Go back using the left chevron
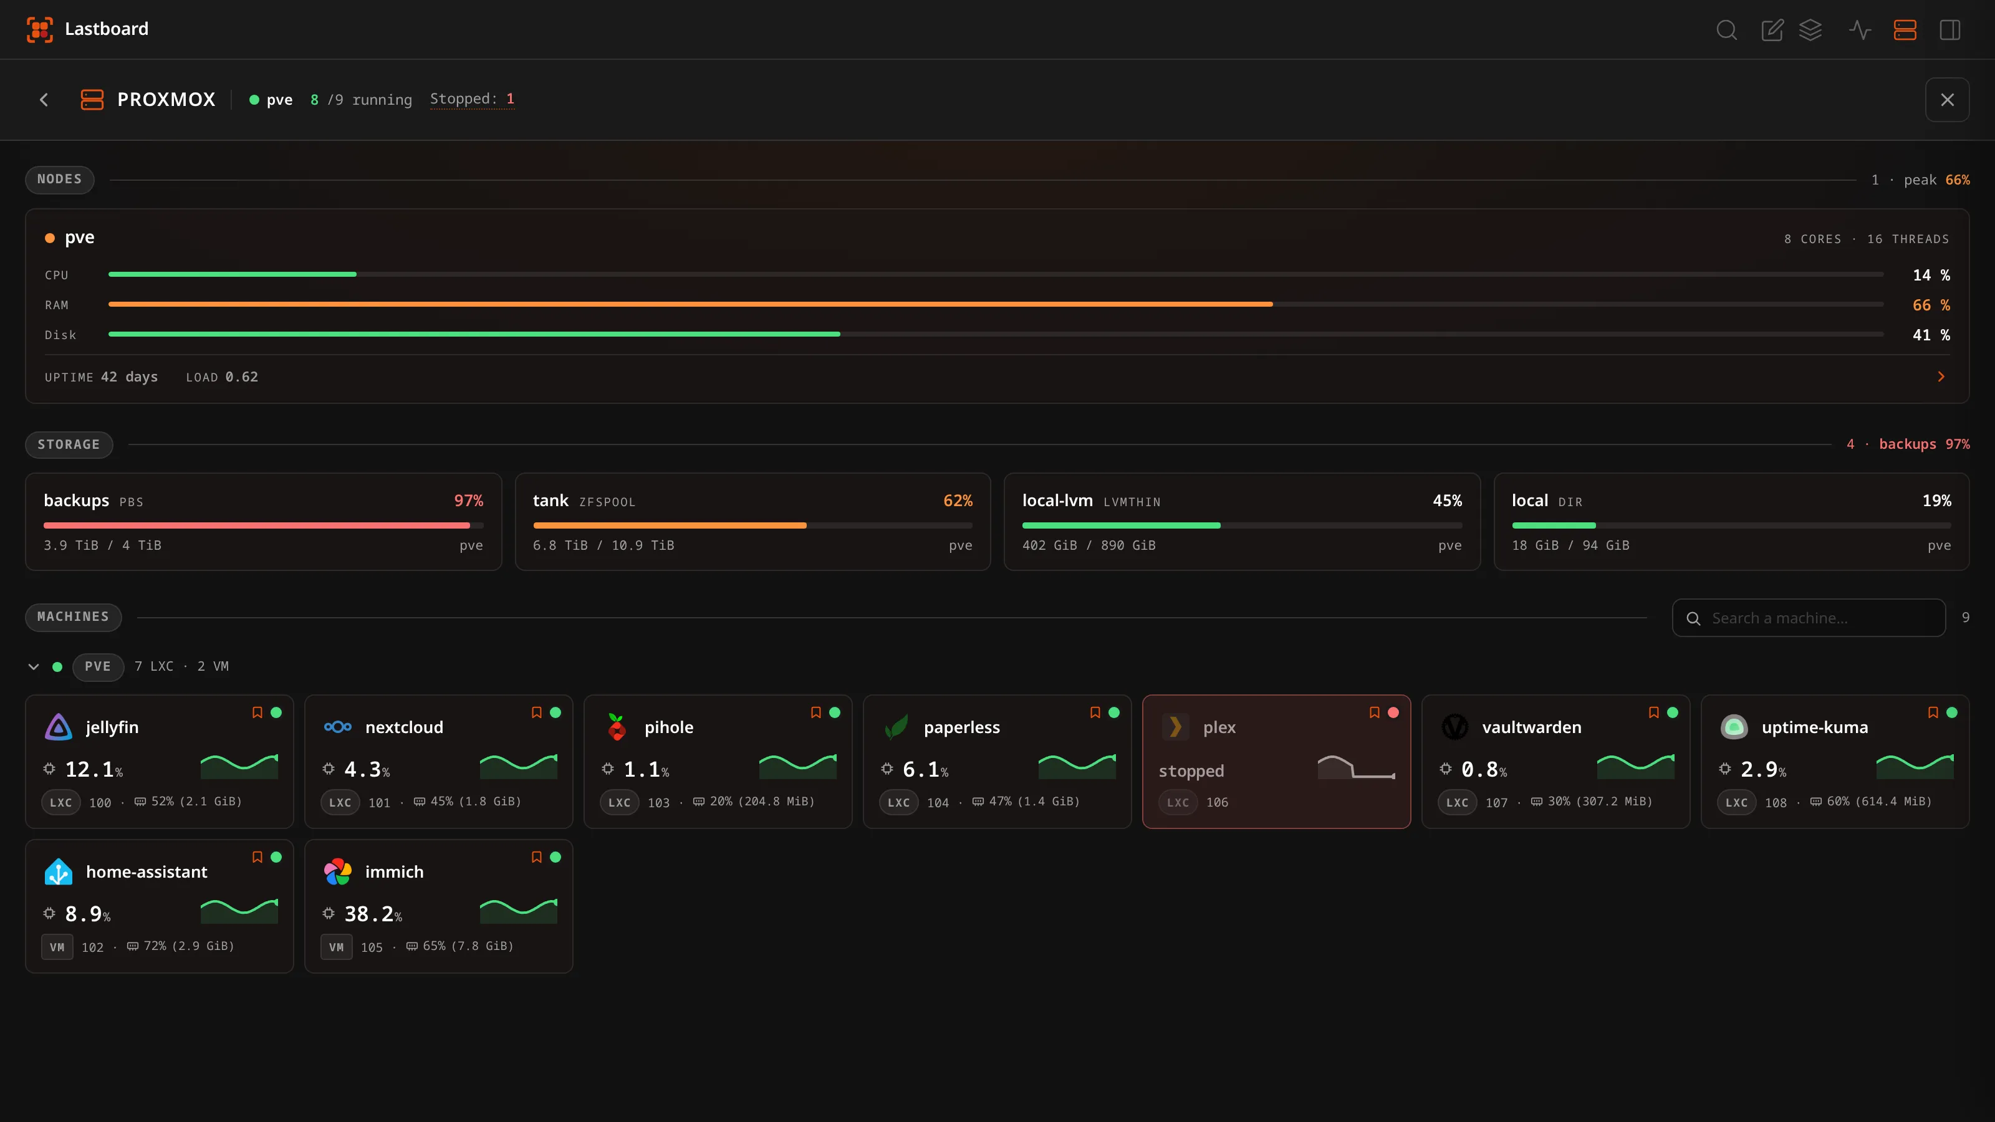The height and width of the screenshot is (1122, 1995). 44,100
